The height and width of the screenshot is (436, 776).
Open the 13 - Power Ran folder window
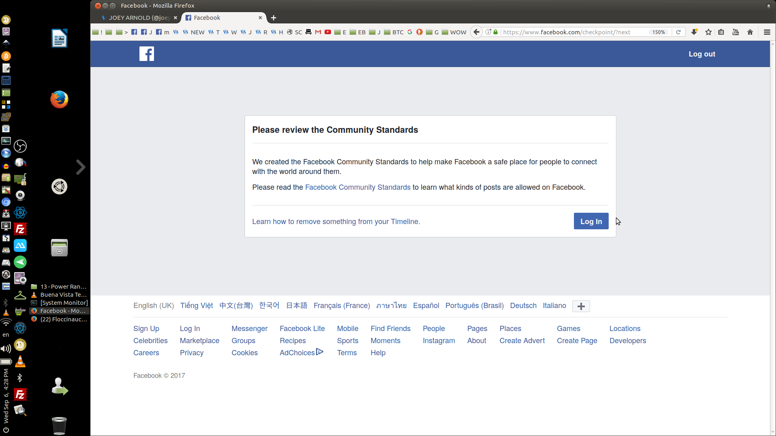(59, 287)
